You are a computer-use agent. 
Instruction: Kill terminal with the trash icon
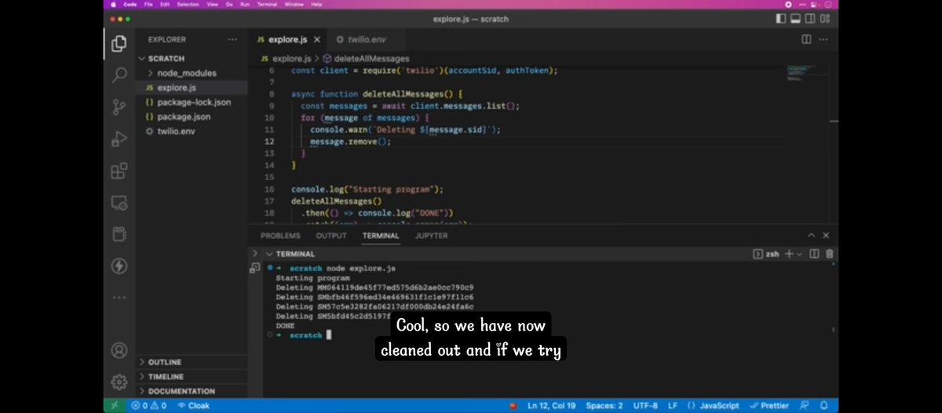830,254
